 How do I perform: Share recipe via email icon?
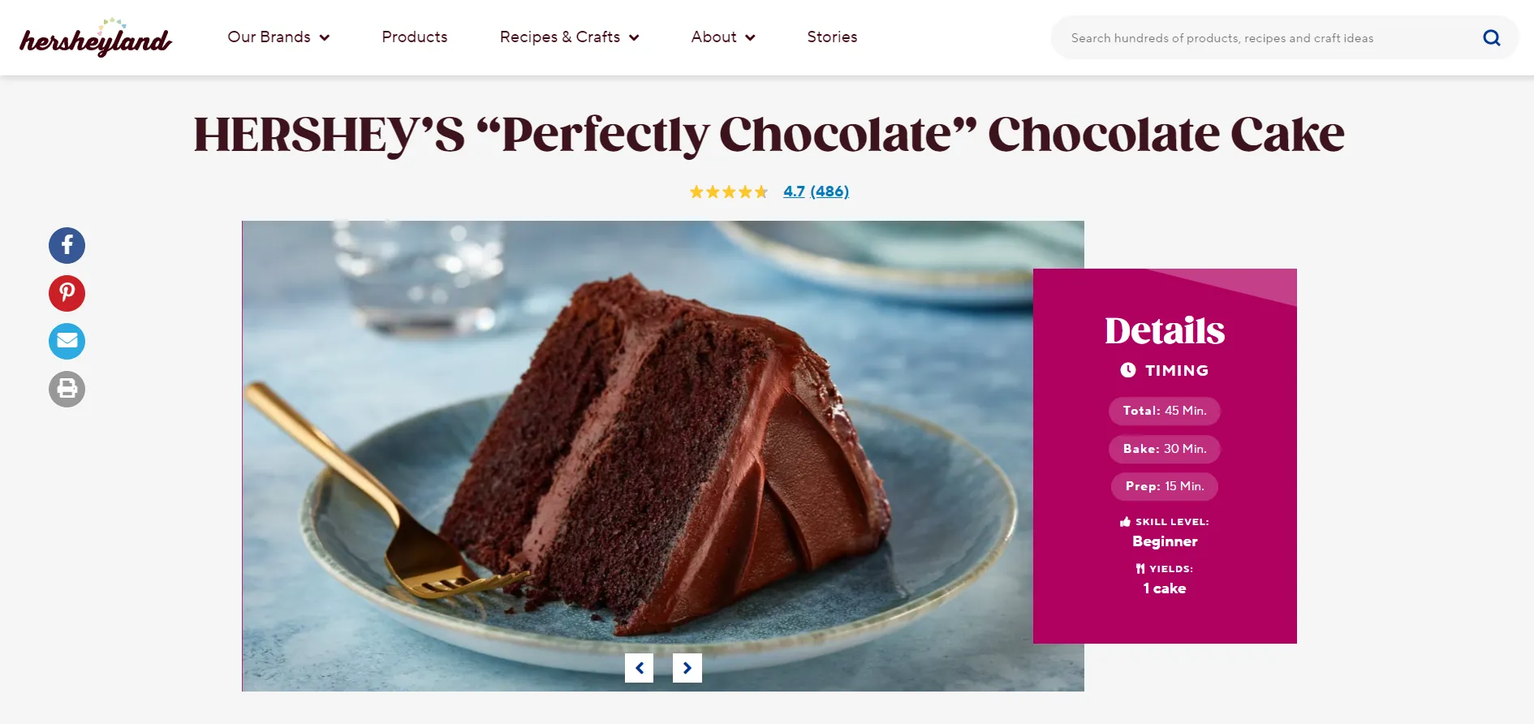pyautogui.click(x=67, y=341)
